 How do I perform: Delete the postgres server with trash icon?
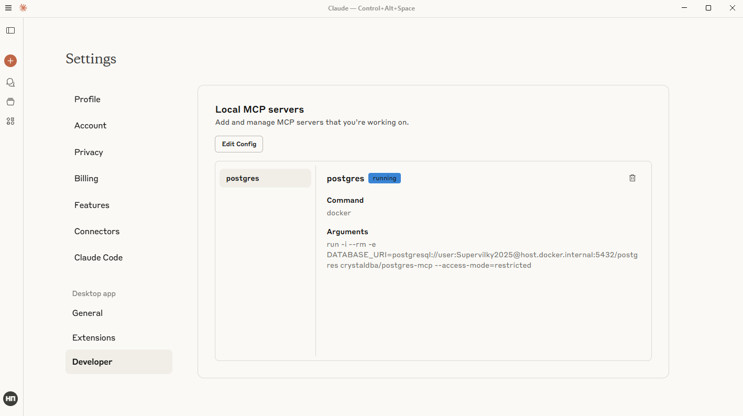(632, 178)
